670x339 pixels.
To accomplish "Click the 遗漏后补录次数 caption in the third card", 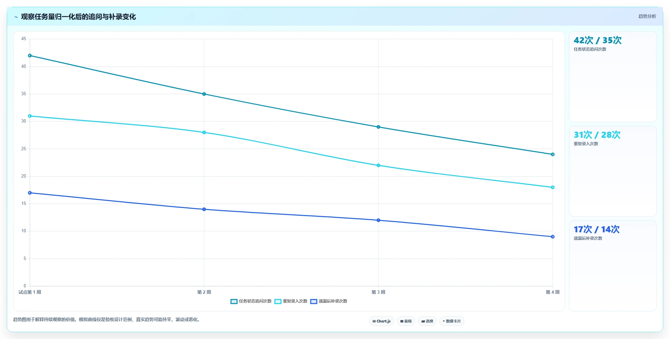I will tap(588, 238).
